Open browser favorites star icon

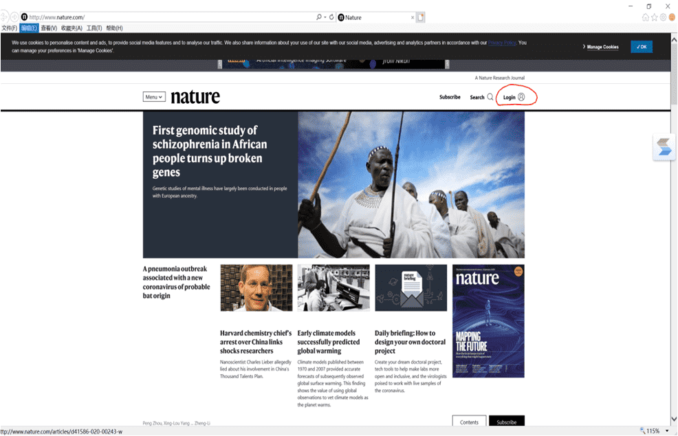point(655,17)
